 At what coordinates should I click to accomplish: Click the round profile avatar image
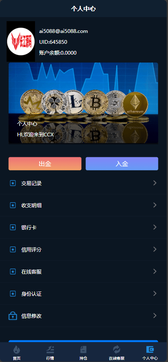tap(21, 41)
